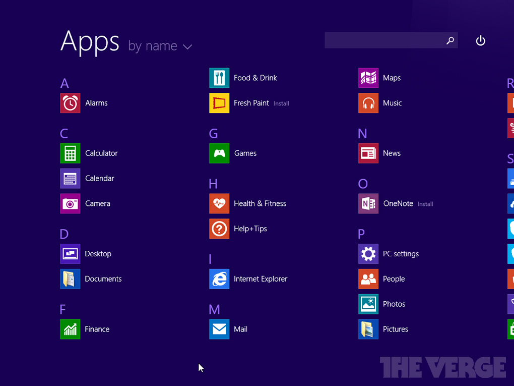
Task: Click the 'Games' app name
Action: [245, 153]
